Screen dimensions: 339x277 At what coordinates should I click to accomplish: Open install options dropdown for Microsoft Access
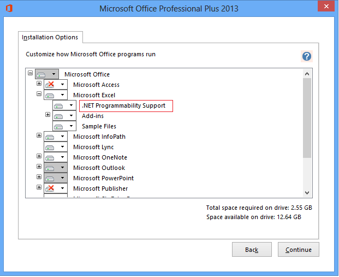coord(56,84)
